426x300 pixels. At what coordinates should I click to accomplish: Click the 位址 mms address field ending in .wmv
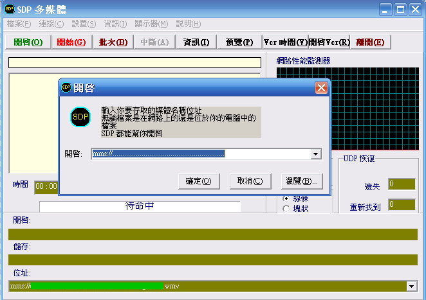coord(208,286)
